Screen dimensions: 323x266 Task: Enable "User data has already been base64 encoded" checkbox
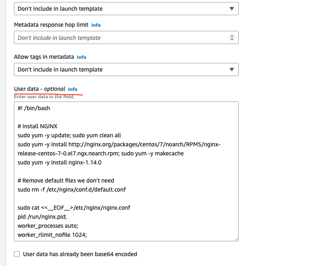pyautogui.click(x=17, y=254)
